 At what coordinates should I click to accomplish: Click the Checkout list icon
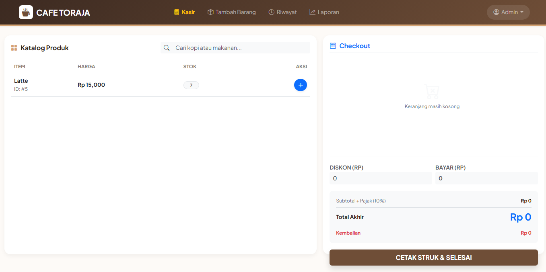pyautogui.click(x=333, y=46)
